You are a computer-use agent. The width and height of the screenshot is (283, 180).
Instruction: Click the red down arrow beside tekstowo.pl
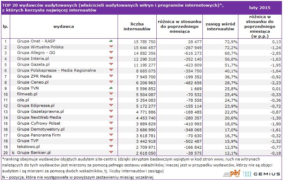(111, 147)
